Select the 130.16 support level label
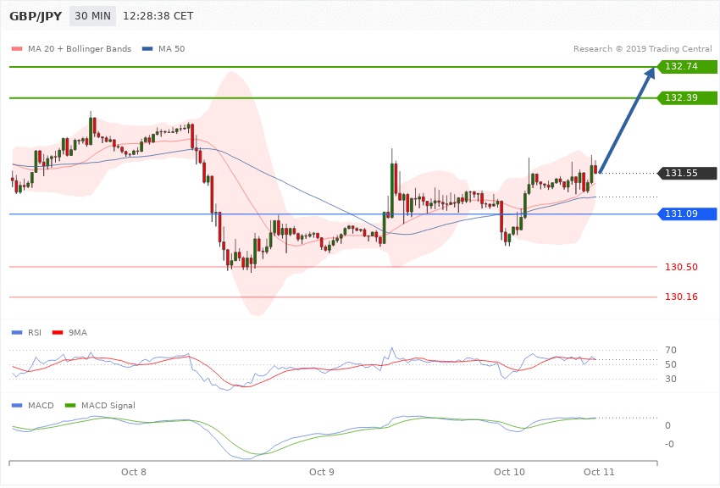The image size is (720, 488). click(681, 297)
